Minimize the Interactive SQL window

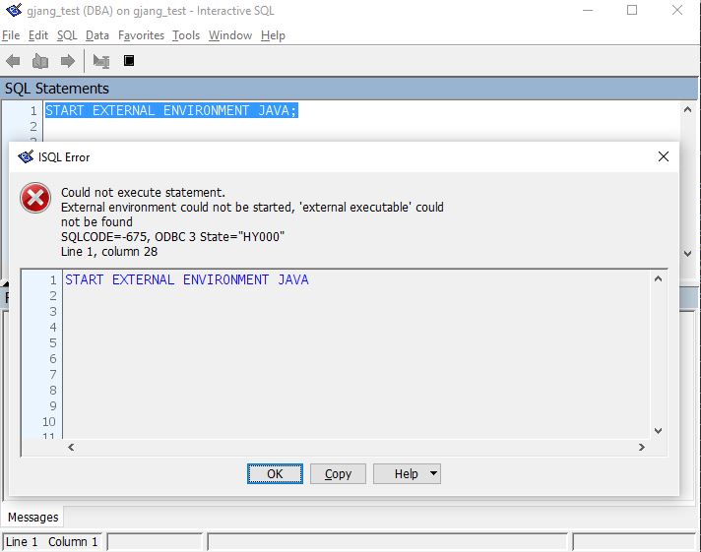point(588,10)
